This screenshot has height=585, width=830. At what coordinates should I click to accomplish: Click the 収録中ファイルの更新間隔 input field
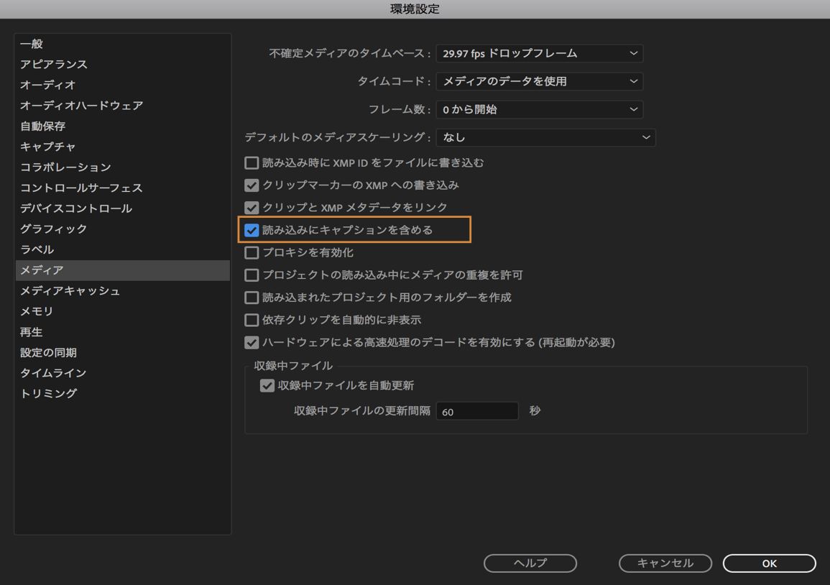pos(477,410)
